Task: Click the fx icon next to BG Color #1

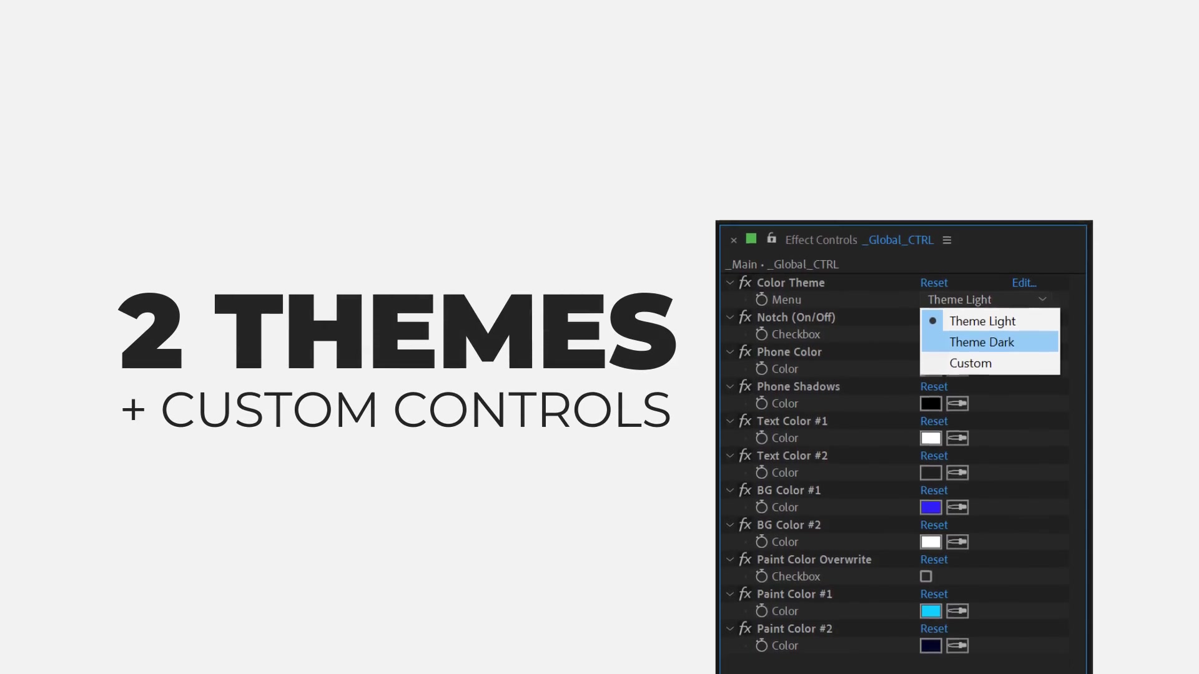Action: click(745, 490)
